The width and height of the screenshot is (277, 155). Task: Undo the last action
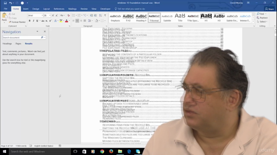(x=10, y=3)
